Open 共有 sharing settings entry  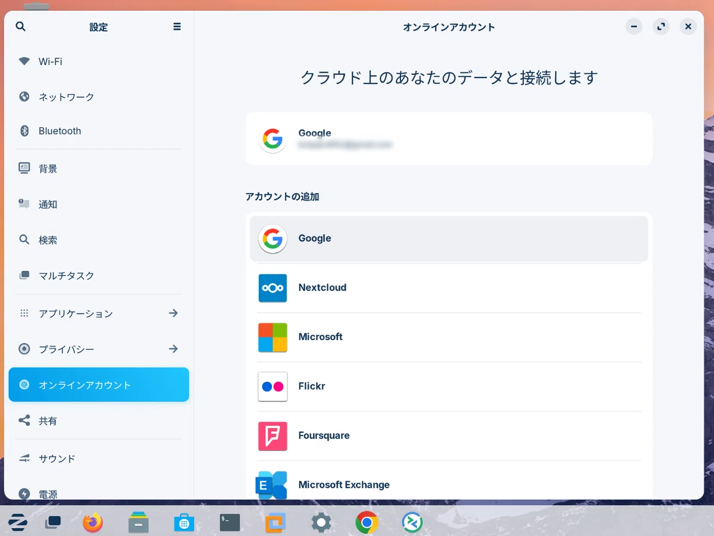[x=99, y=420]
